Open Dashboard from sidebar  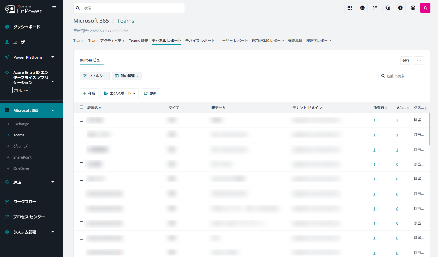click(27, 27)
